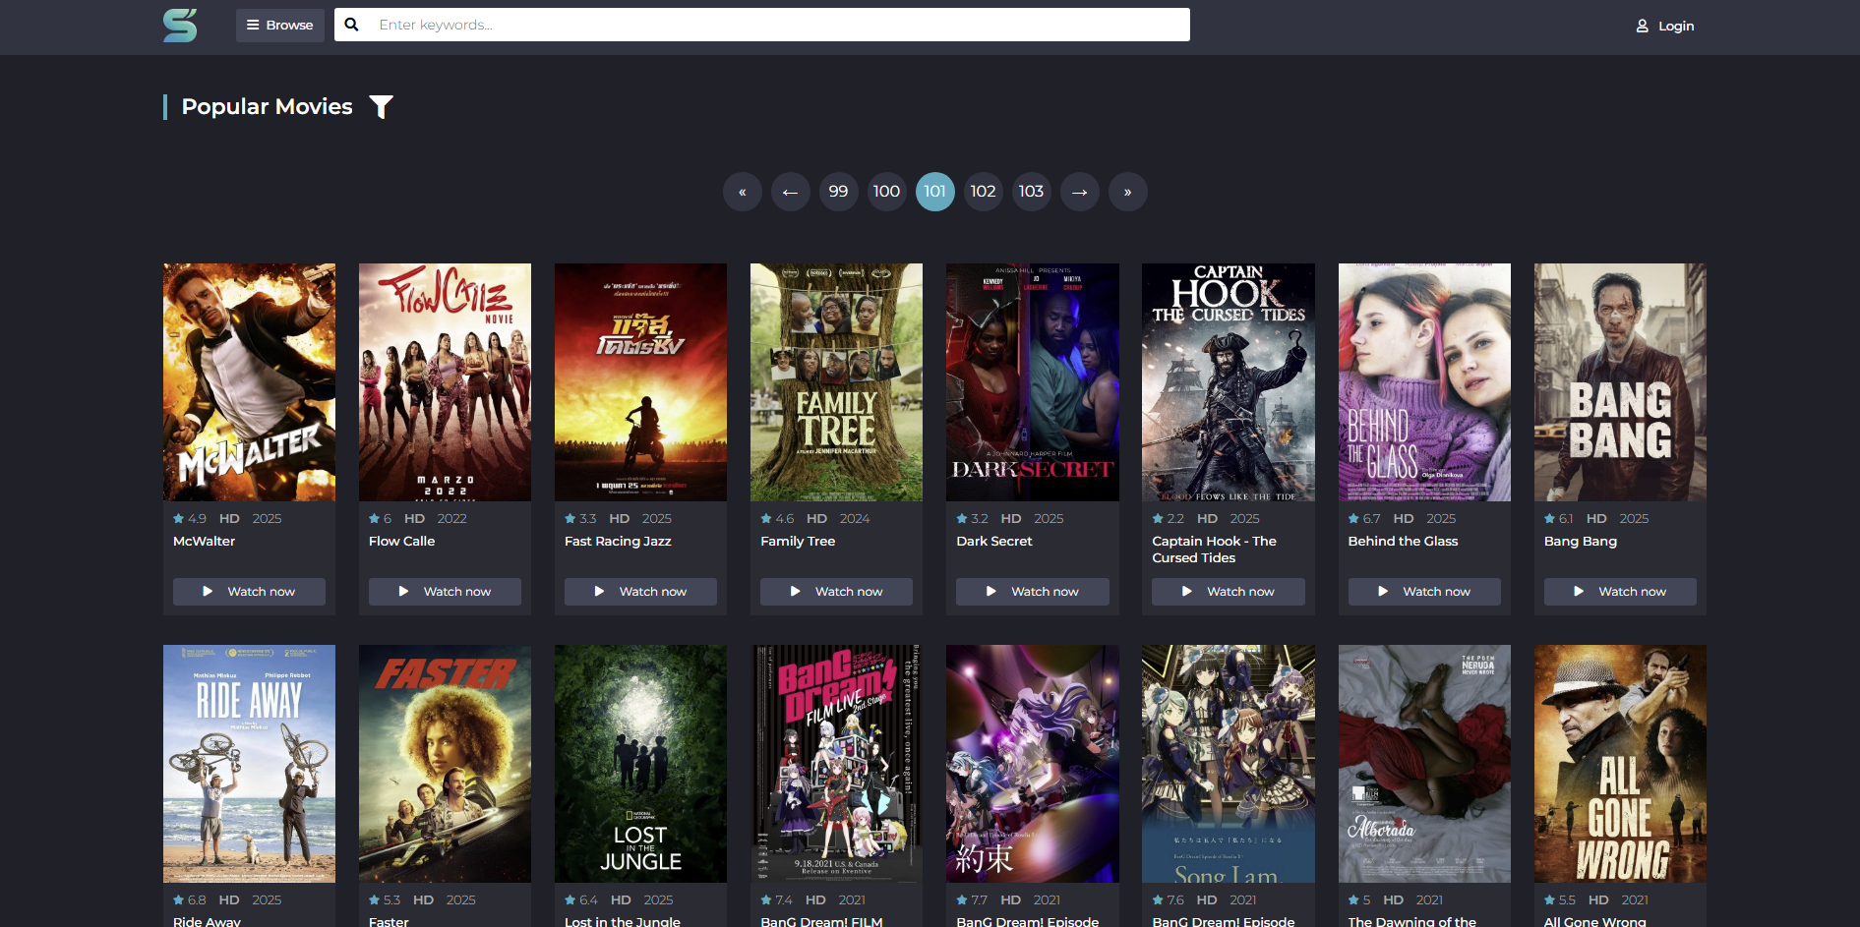Advance a page with the right arrow
The height and width of the screenshot is (927, 1860).
pos(1079,192)
